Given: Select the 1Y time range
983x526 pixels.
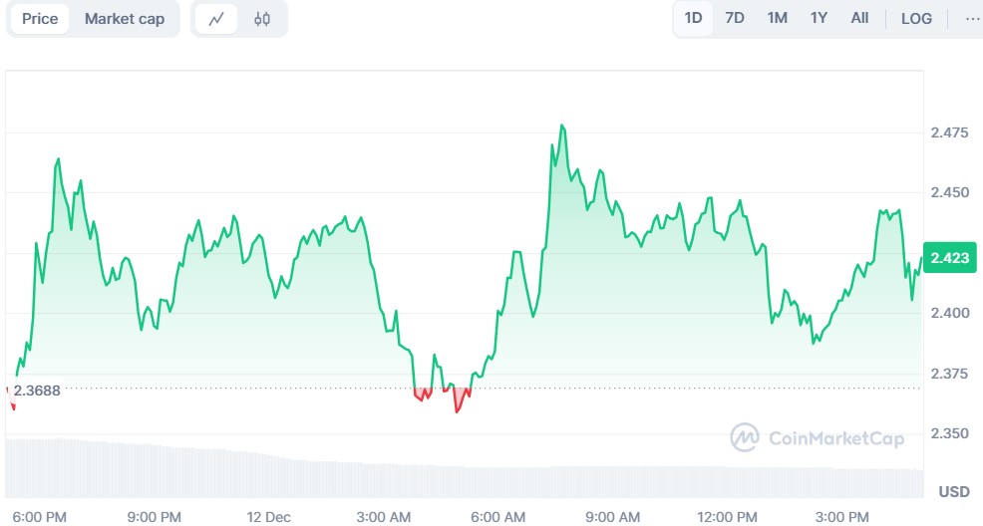Looking at the screenshot, I should tap(819, 18).
